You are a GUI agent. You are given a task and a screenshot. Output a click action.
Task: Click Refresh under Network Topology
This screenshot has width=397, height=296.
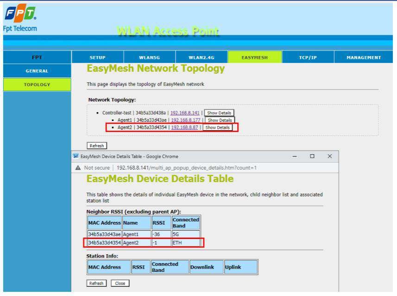(97, 145)
